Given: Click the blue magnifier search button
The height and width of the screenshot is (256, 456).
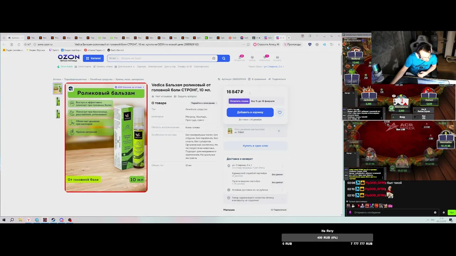Looking at the screenshot, I should click(224, 58).
